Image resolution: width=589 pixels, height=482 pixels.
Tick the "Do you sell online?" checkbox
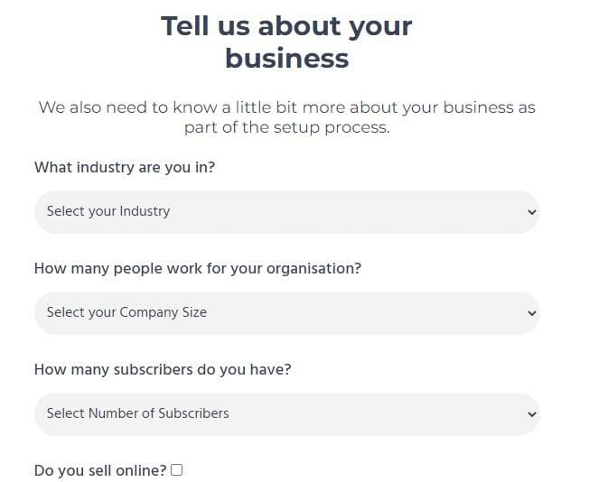(x=177, y=470)
